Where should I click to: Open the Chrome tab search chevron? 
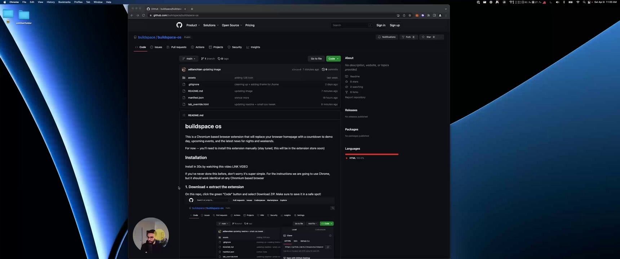446,9
